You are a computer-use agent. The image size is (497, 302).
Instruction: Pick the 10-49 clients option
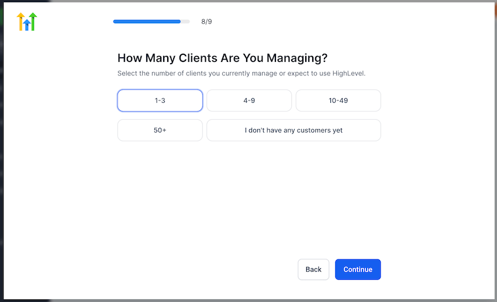(x=338, y=100)
